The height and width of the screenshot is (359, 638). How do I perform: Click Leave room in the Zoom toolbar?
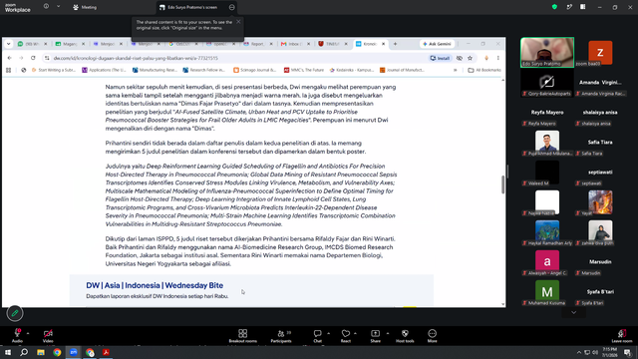[x=622, y=336]
